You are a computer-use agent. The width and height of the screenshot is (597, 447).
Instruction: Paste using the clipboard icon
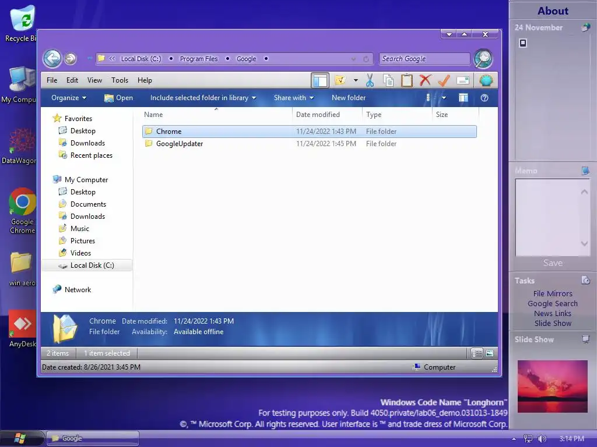pos(406,80)
